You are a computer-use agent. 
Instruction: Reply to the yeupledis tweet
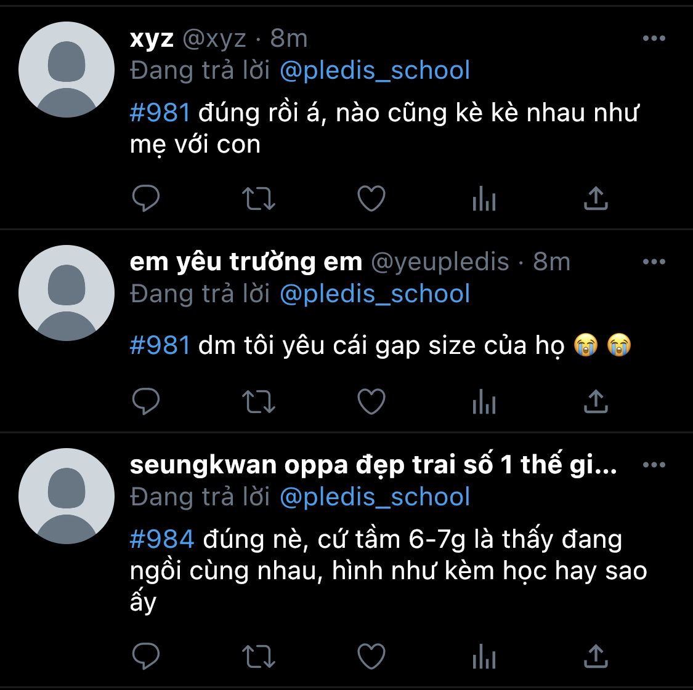[x=146, y=401]
